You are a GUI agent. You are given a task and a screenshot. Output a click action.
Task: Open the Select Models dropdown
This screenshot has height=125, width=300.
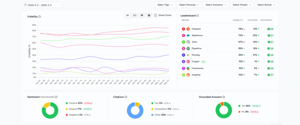click(242, 5)
